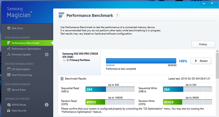Open benchmark History
This screenshot has height=117, width=219.
click(203, 44)
